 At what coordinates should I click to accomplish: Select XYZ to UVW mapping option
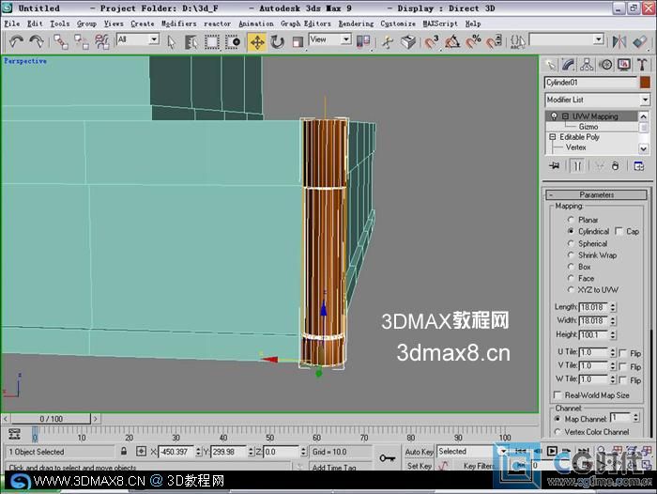click(x=571, y=290)
